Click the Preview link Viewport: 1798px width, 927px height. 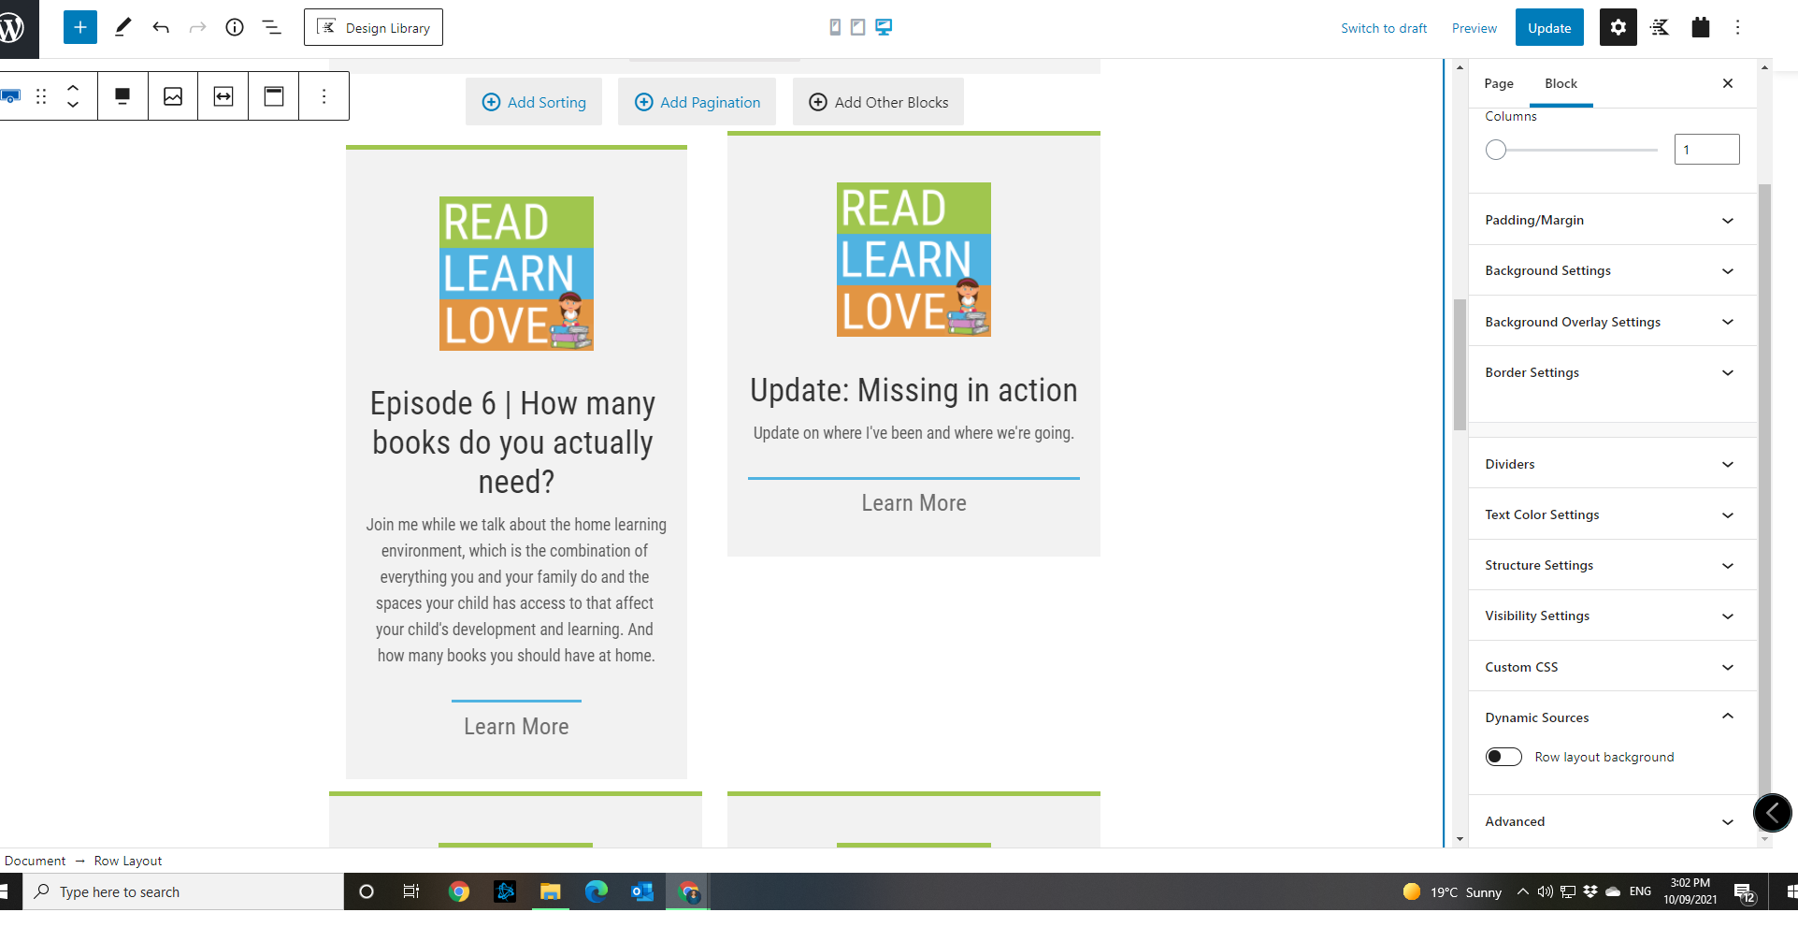pyautogui.click(x=1474, y=28)
